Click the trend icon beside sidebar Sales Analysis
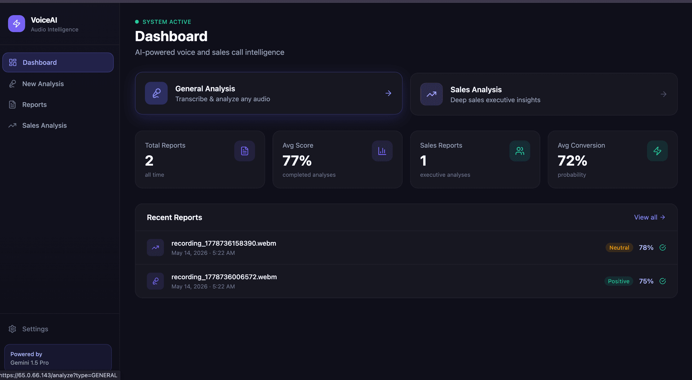 (x=13, y=125)
